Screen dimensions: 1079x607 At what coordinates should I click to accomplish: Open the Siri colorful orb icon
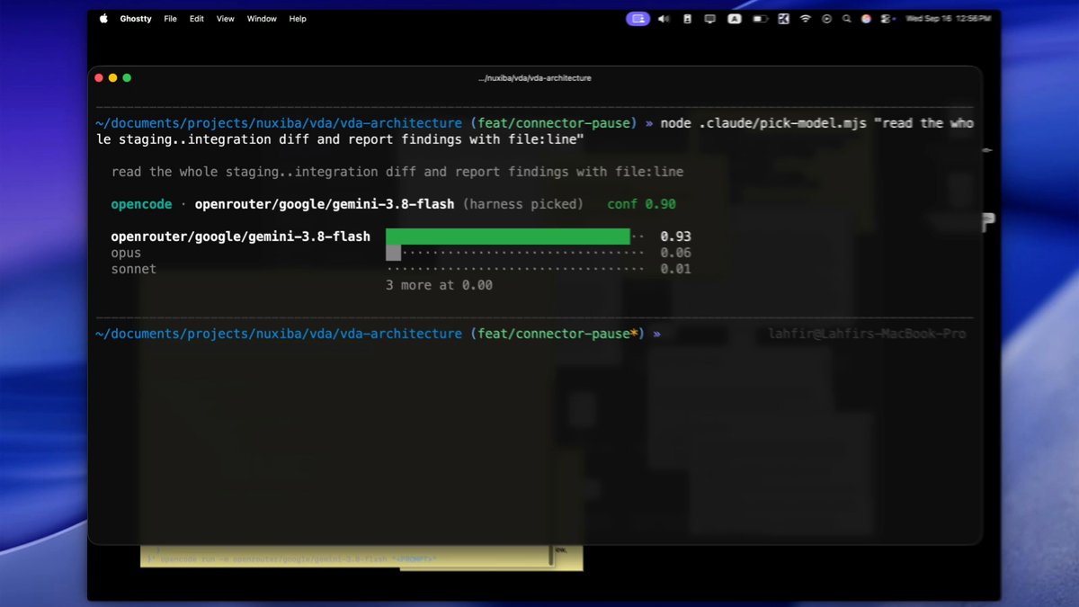[866, 19]
